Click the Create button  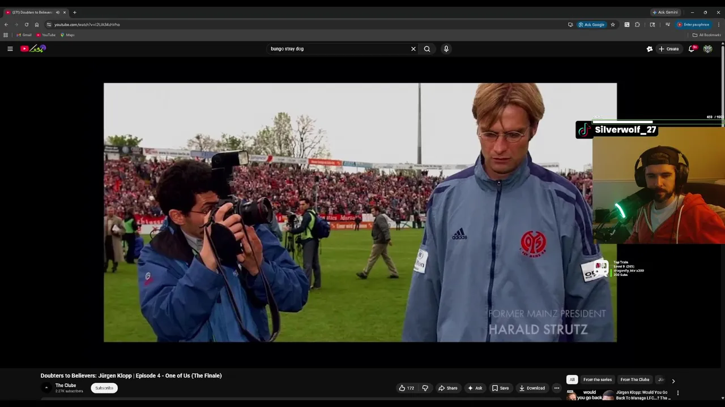(668, 49)
